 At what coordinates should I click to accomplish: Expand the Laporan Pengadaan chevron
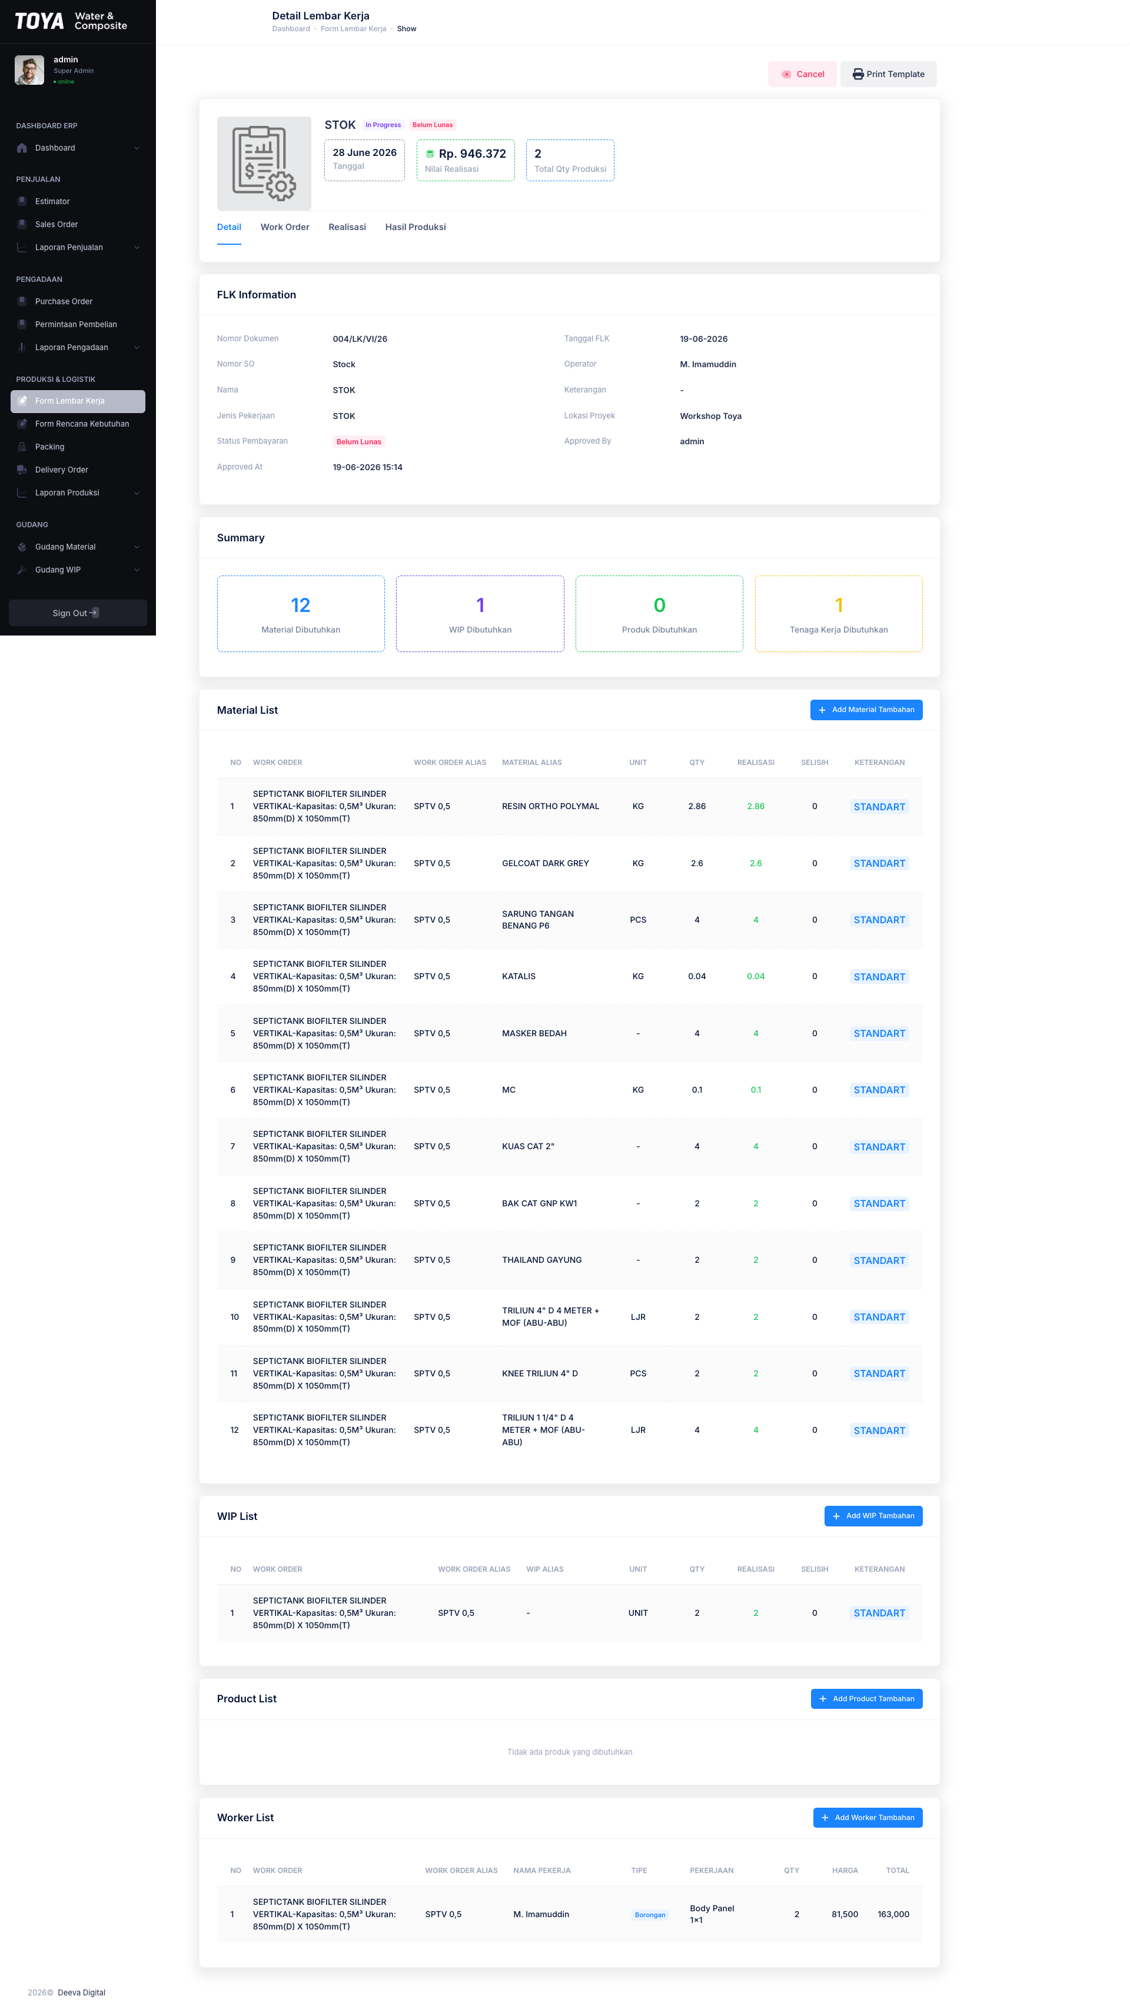[137, 347]
